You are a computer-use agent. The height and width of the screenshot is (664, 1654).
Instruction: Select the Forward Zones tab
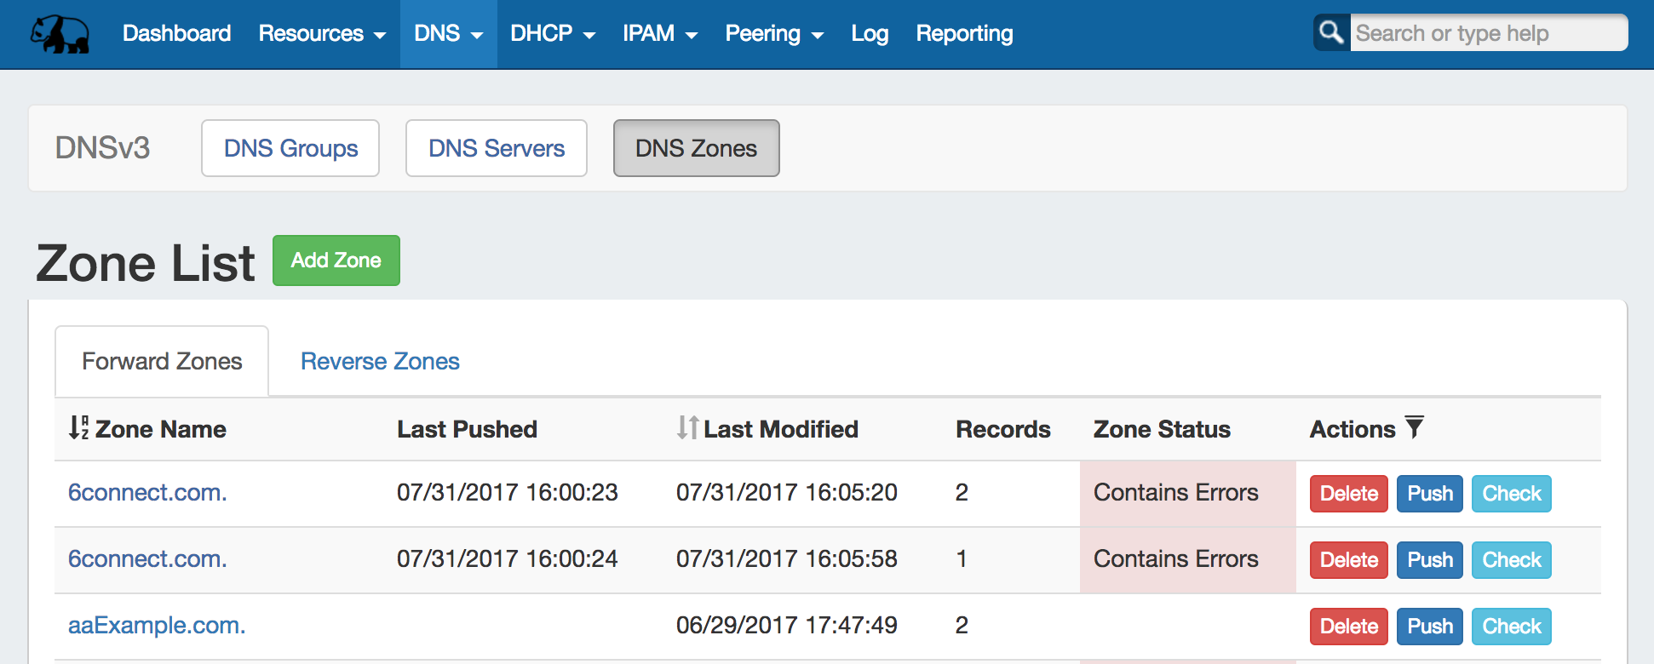click(x=162, y=362)
